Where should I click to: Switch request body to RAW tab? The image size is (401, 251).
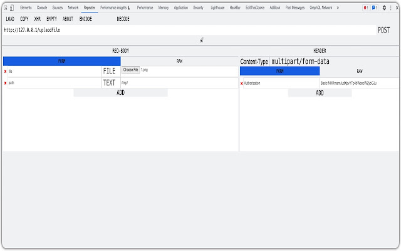click(x=179, y=61)
